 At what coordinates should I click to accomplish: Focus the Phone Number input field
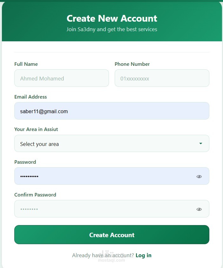click(162, 78)
